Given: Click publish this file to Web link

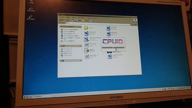Looking at the screenshot, I should tap(70, 36).
